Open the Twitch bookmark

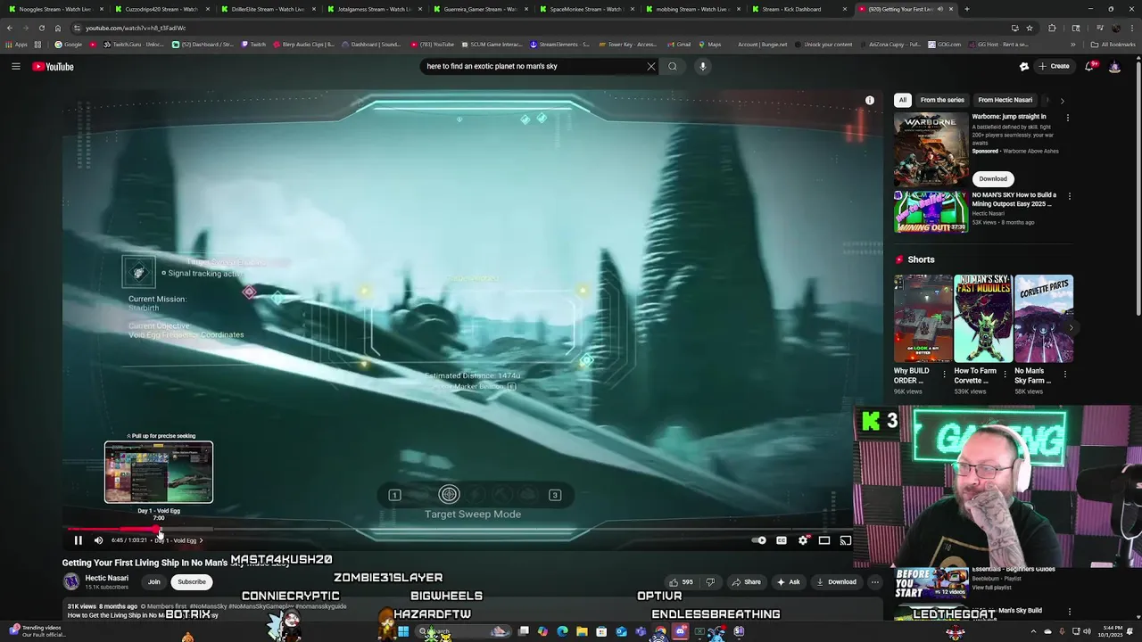click(x=253, y=44)
